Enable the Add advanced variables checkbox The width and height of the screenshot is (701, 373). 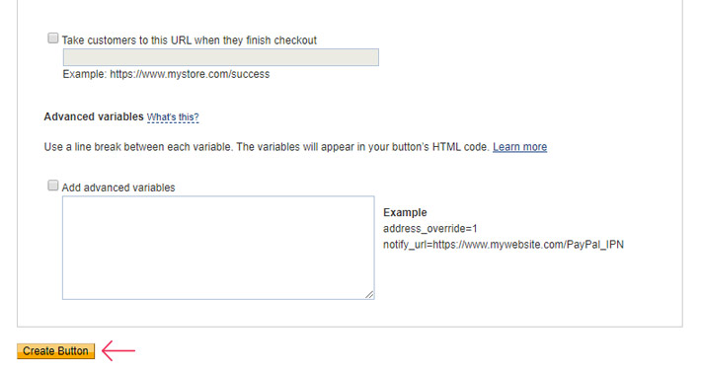[52, 186]
